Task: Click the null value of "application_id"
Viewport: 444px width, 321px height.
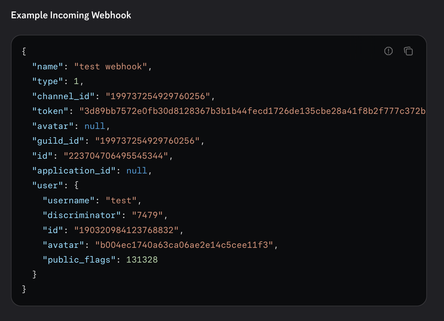Action: click(137, 171)
